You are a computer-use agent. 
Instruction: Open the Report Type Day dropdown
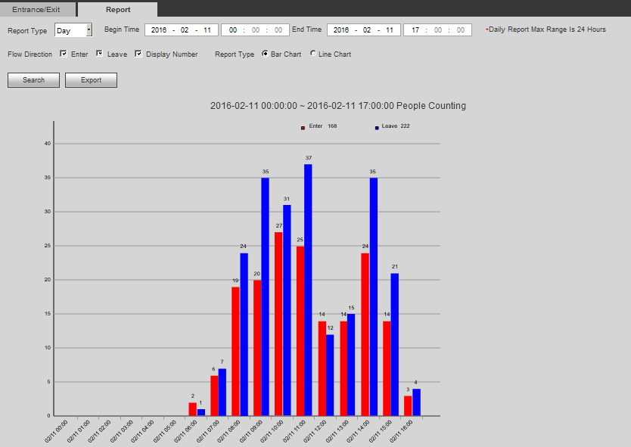(73, 30)
